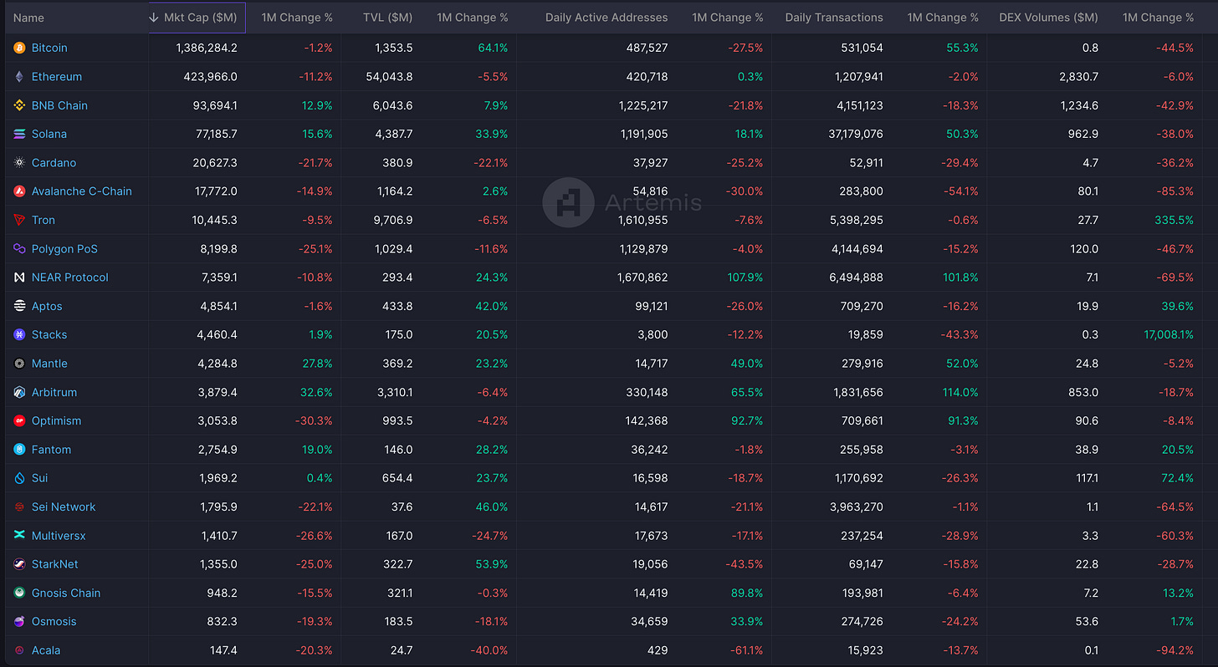Select Acala market cap value 147.4

222,650
